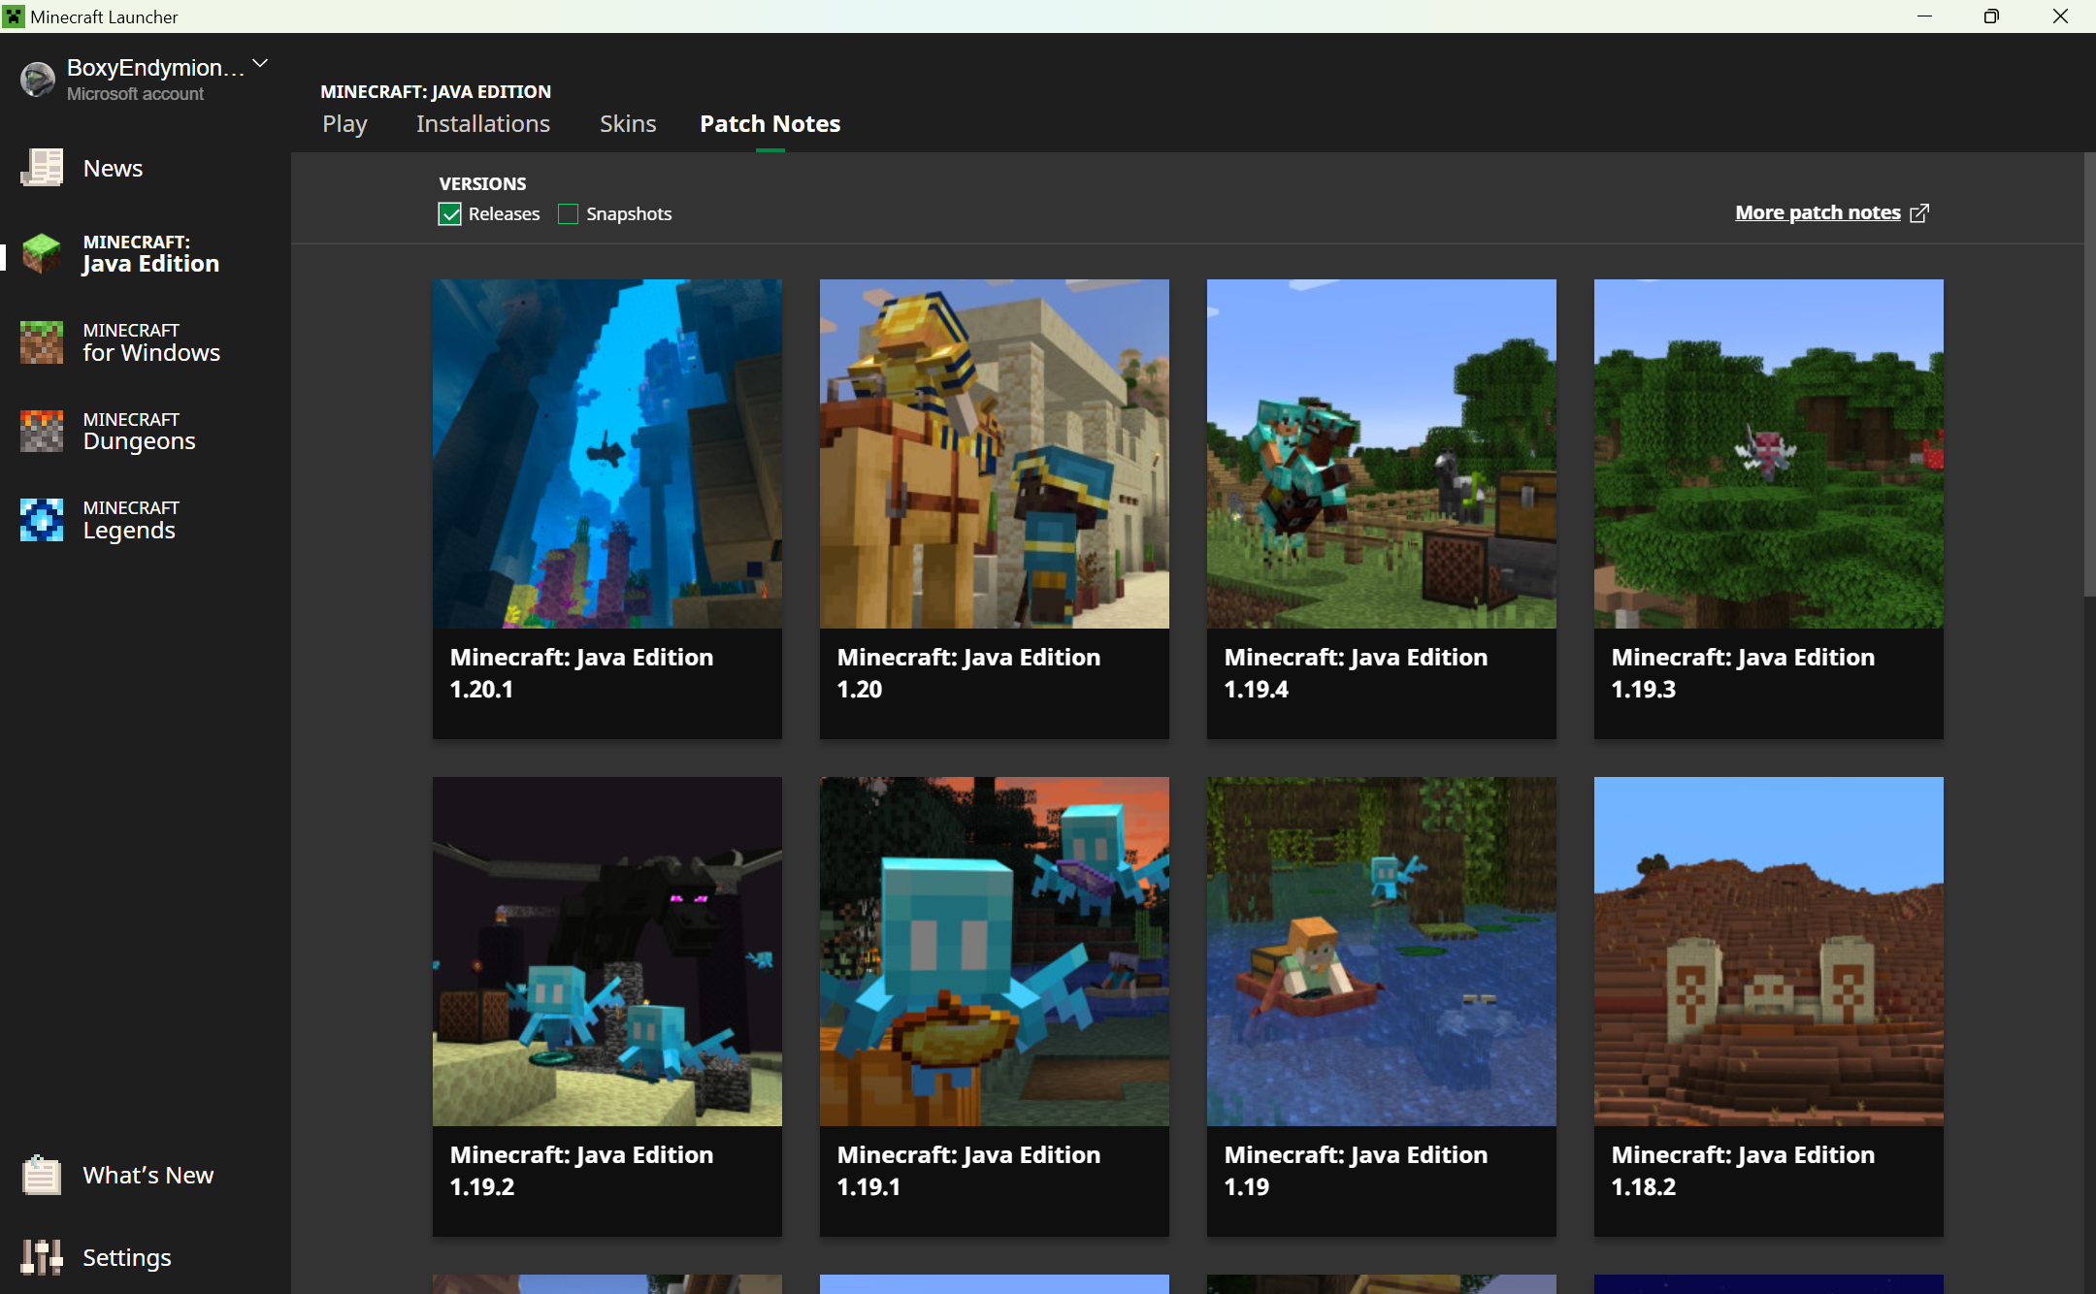Open the Java Edition 1.19.4 patch notes
The width and height of the screenshot is (2096, 1294).
pyautogui.click(x=1381, y=508)
